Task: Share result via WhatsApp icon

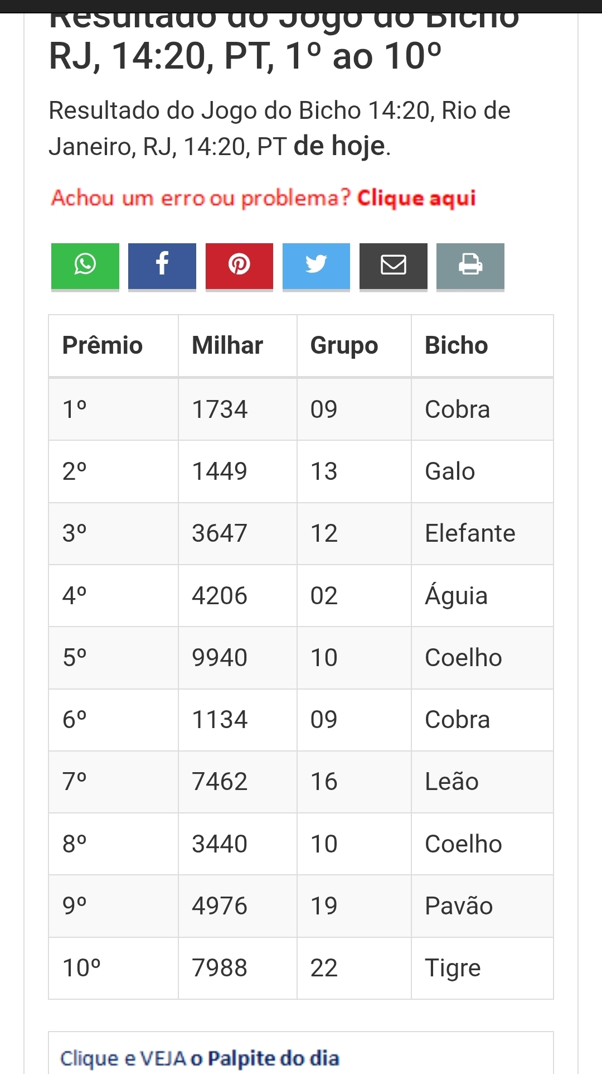Action: click(85, 266)
